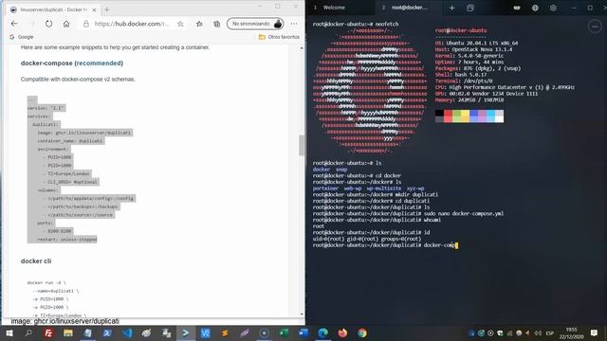View site information lock icon

pos(86,24)
